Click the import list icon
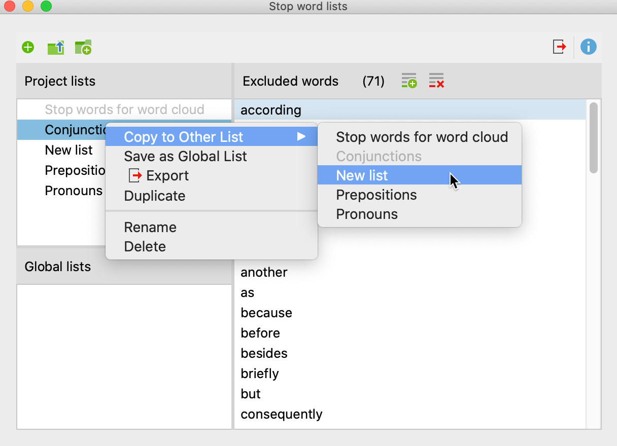617x446 pixels. [55, 47]
